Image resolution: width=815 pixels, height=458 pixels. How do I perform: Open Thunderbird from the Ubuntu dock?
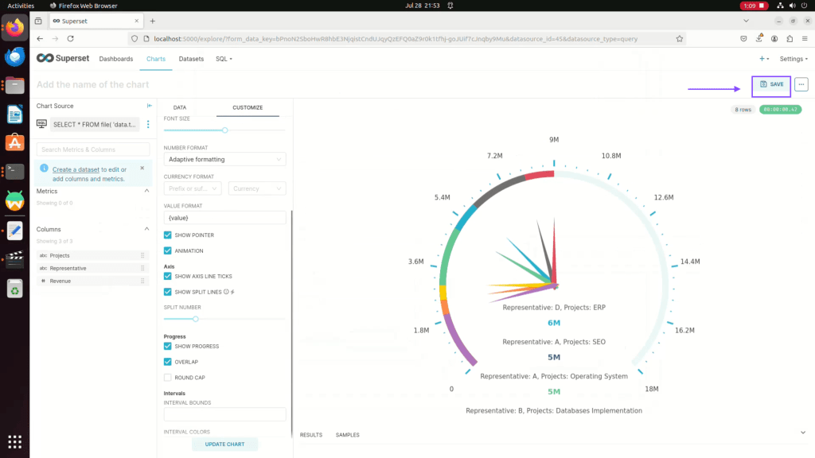coord(14,56)
